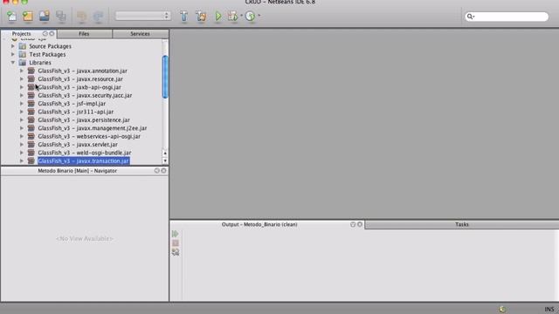Image resolution: width=559 pixels, height=314 pixels.
Task: Click the search magnifier icon
Action: click(x=470, y=17)
